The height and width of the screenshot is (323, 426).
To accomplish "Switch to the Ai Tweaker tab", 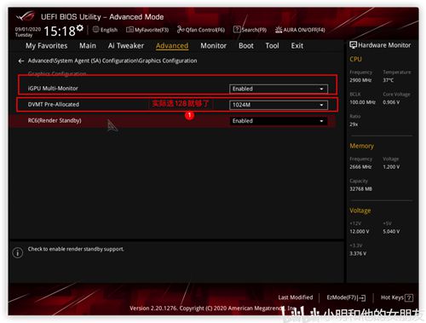I will 126,46.
